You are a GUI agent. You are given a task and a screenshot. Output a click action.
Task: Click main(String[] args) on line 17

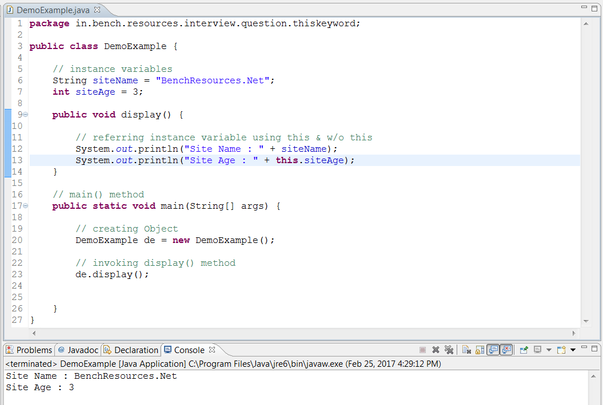[x=214, y=206]
